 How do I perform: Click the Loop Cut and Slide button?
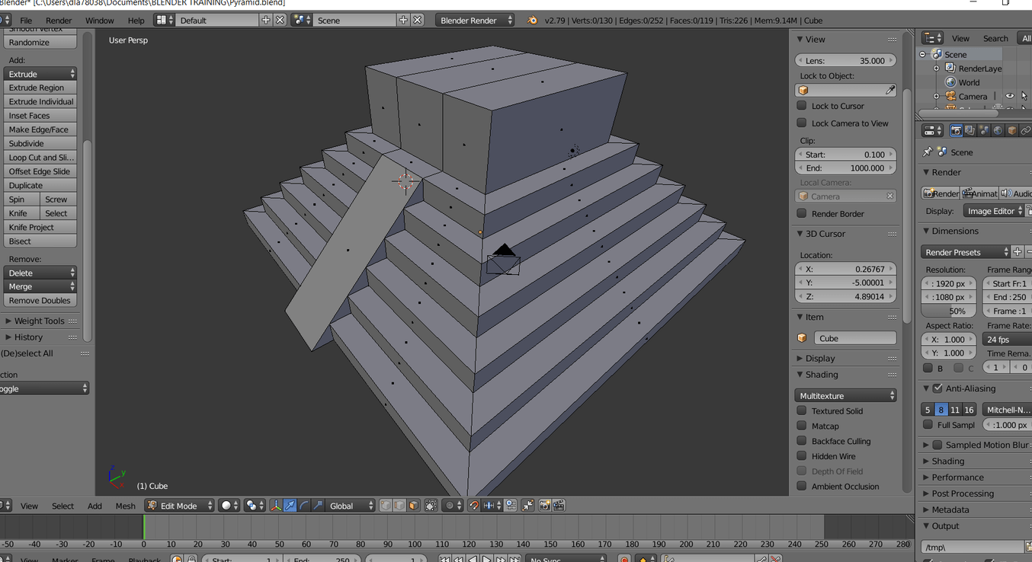[40, 158]
